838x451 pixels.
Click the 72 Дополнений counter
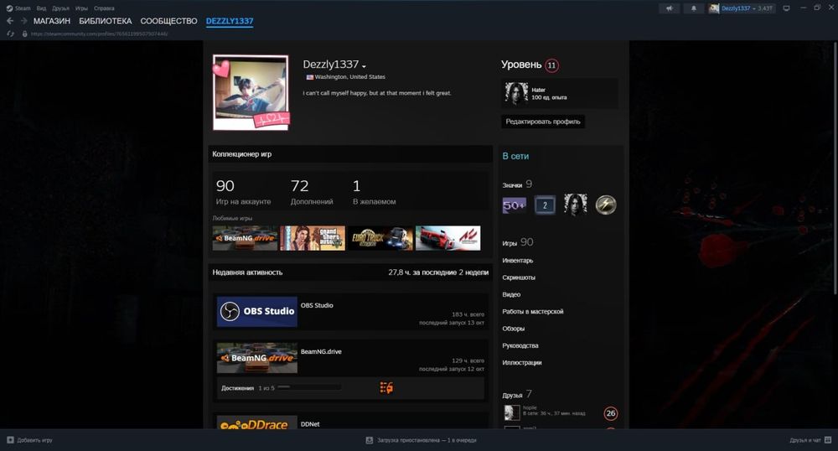[x=312, y=192]
